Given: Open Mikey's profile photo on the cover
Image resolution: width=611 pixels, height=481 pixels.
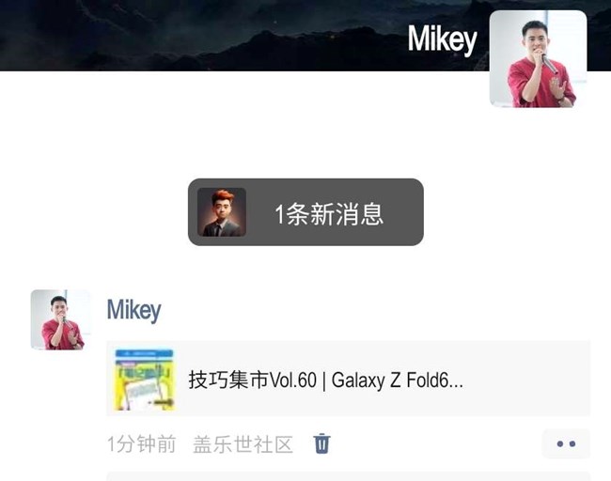Looking at the screenshot, I should pos(538,59).
